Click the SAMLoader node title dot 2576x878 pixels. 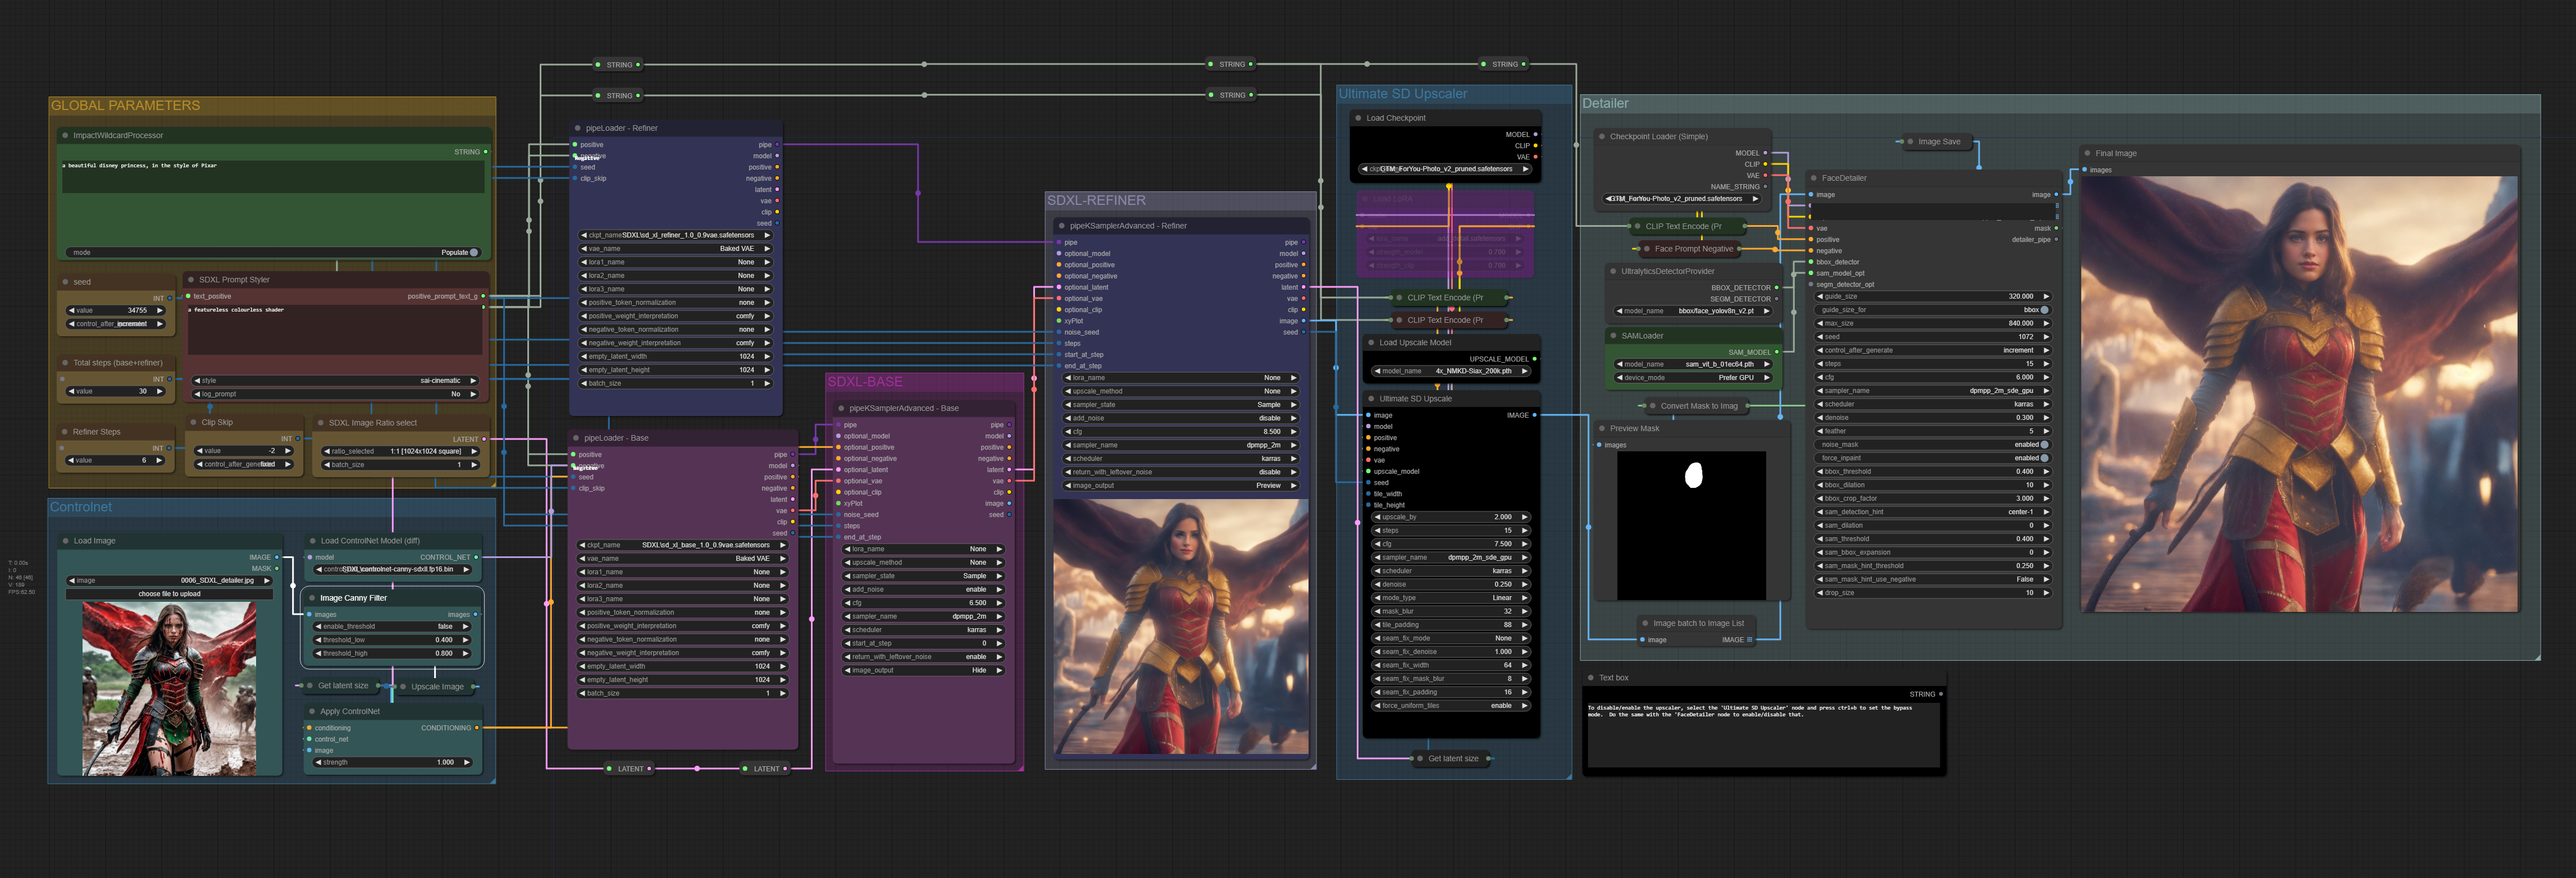tap(1613, 336)
